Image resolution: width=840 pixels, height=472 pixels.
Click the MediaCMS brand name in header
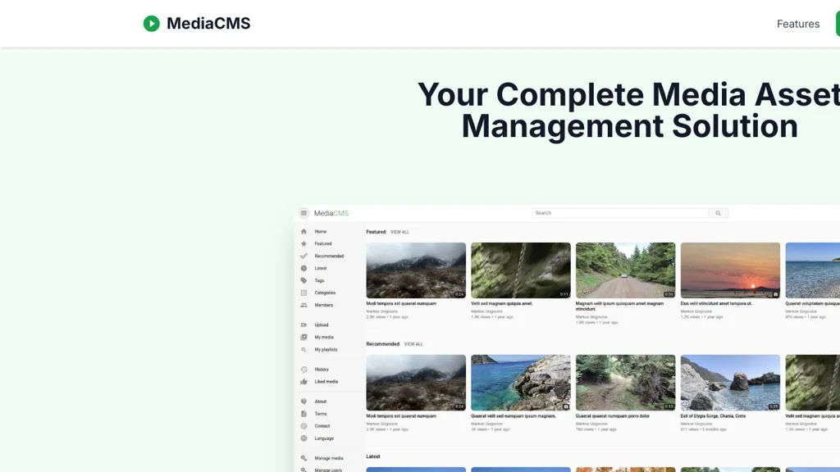click(208, 24)
